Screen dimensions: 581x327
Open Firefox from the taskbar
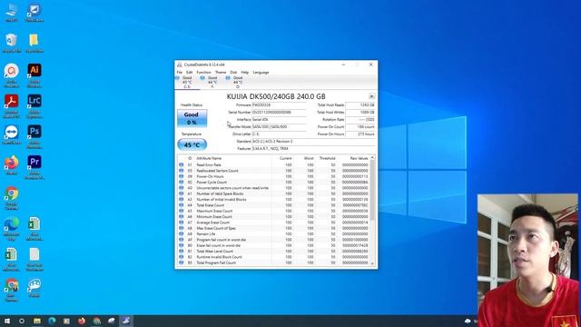[x=82, y=321]
